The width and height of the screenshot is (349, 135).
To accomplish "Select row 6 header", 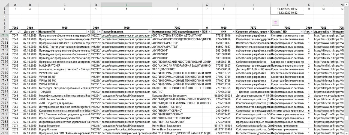I will click(5, 28).
